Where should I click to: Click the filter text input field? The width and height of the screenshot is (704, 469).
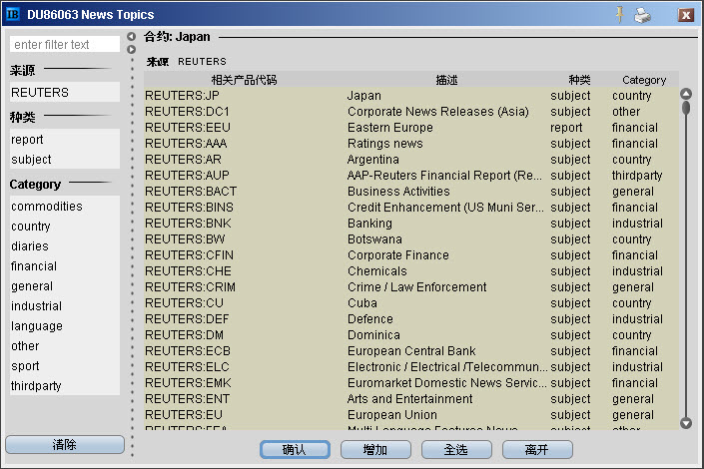coord(64,44)
